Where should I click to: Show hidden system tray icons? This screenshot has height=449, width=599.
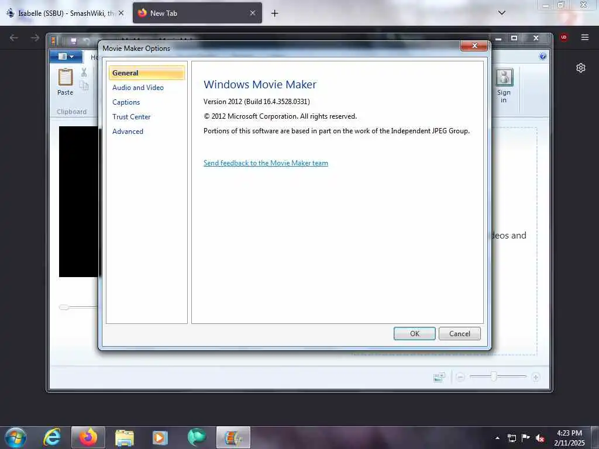point(497,438)
